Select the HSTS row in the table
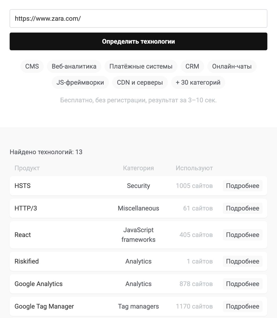The image size is (277, 318). [x=106, y=186]
